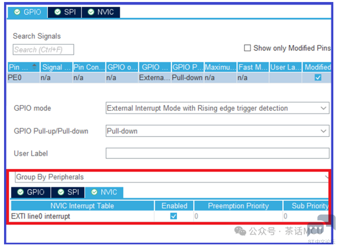Disable EXTI line0 interrupt Enabled checkbox

pyautogui.click(x=174, y=216)
